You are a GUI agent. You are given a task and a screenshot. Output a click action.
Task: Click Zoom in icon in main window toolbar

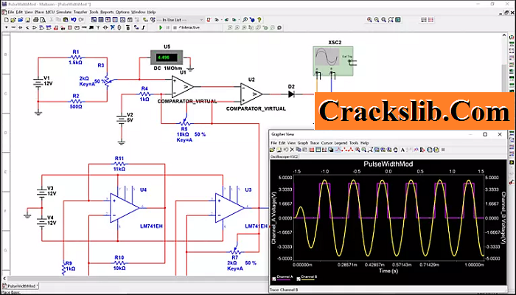pyautogui.click(x=369, y=20)
